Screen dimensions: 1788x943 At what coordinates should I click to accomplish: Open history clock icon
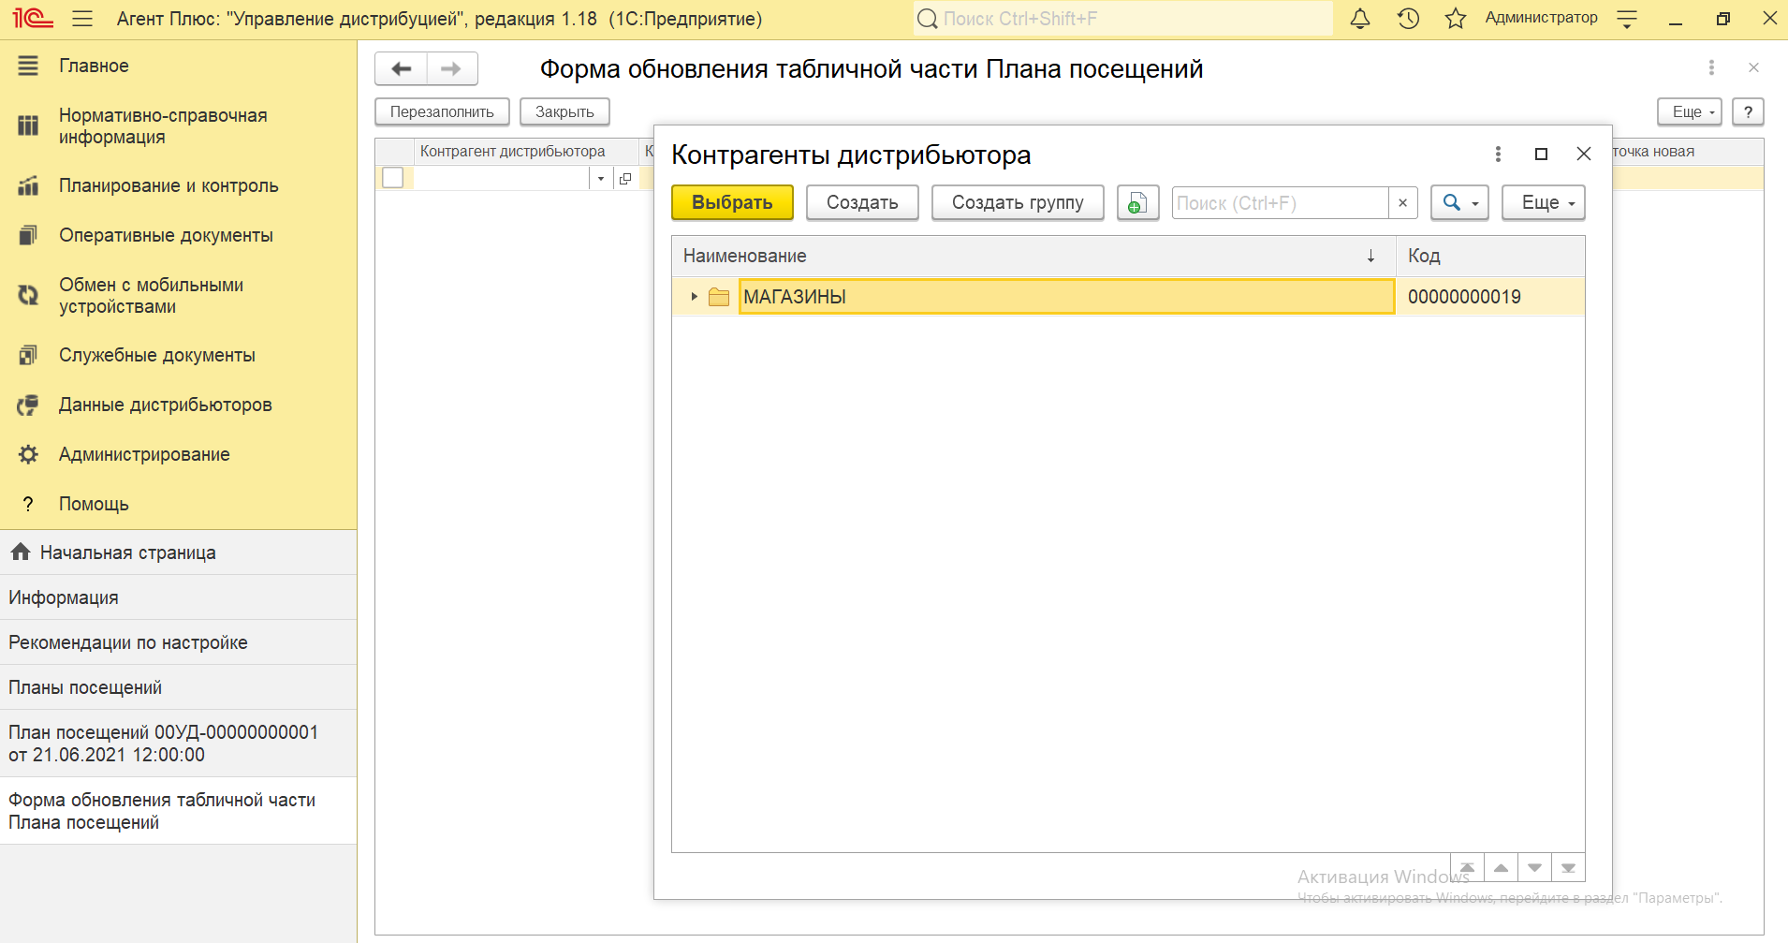(x=1408, y=18)
